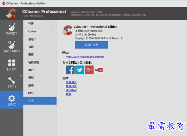
Task: Click the CCleaner logo in About panel
Action: [x=67, y=30]
